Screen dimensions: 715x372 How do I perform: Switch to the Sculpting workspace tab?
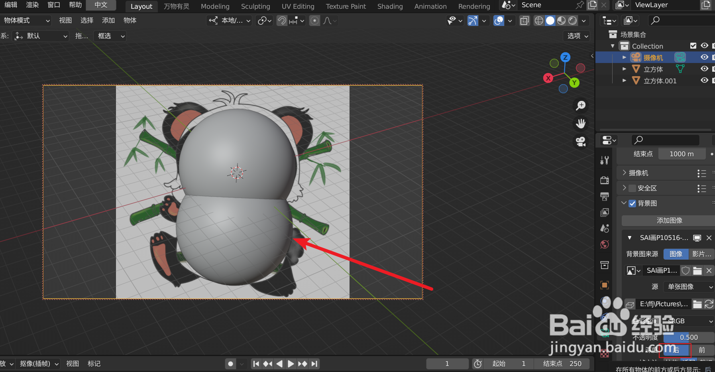(x=255, y=6)
